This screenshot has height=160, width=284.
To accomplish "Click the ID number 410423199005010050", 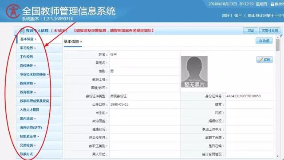I will 244,96.
